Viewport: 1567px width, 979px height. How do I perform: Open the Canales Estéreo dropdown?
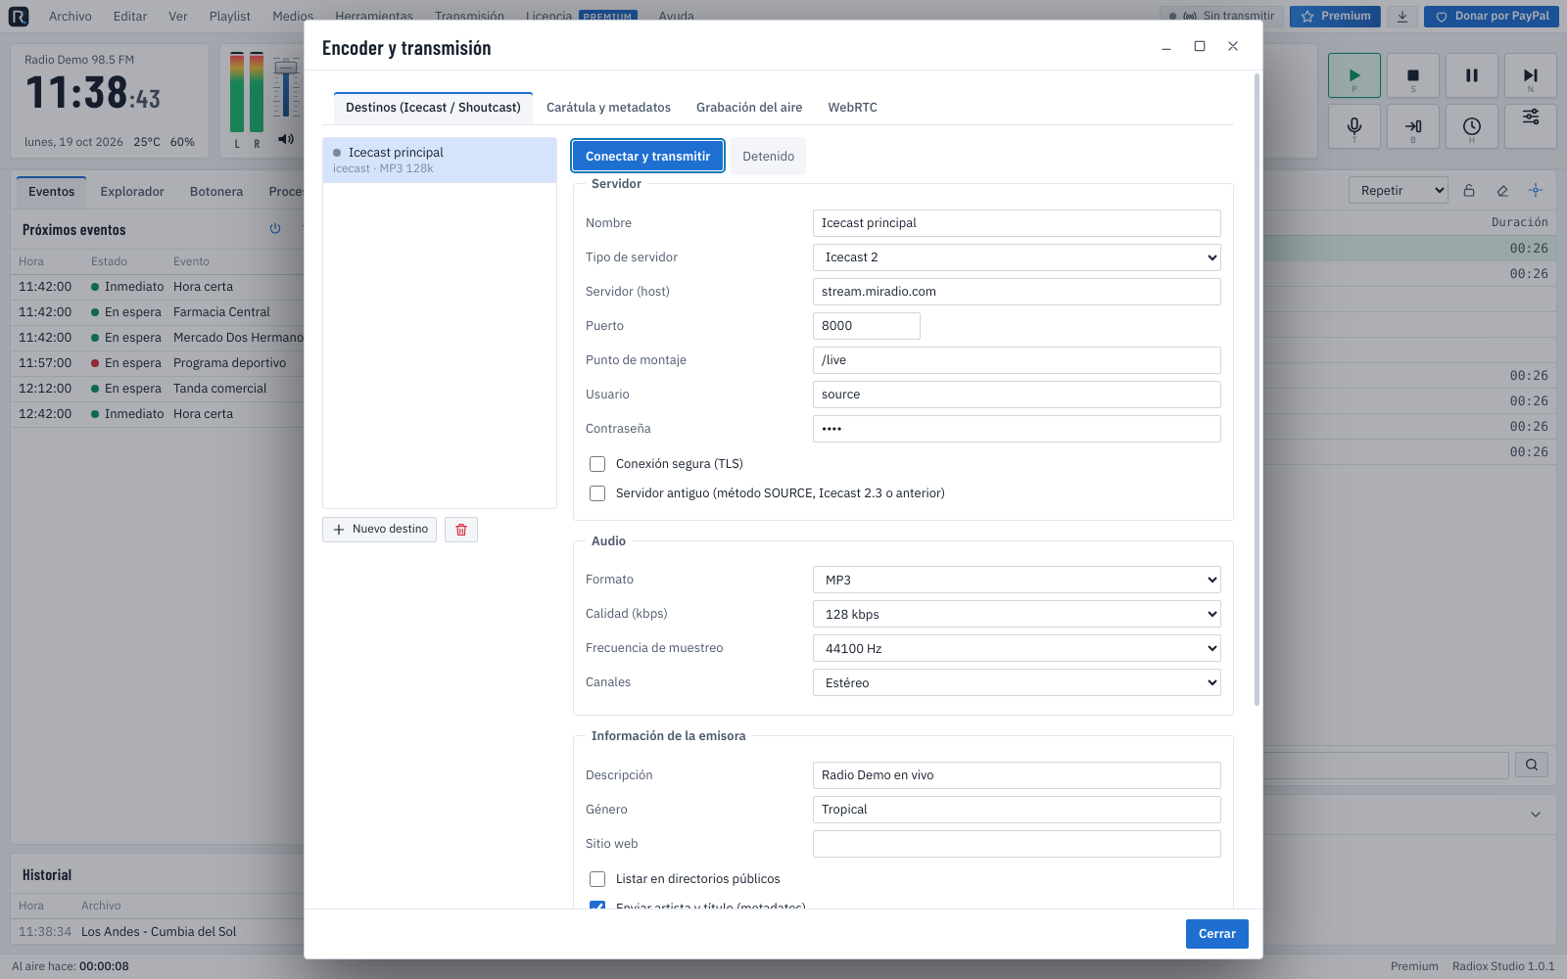pos(1017,682)
